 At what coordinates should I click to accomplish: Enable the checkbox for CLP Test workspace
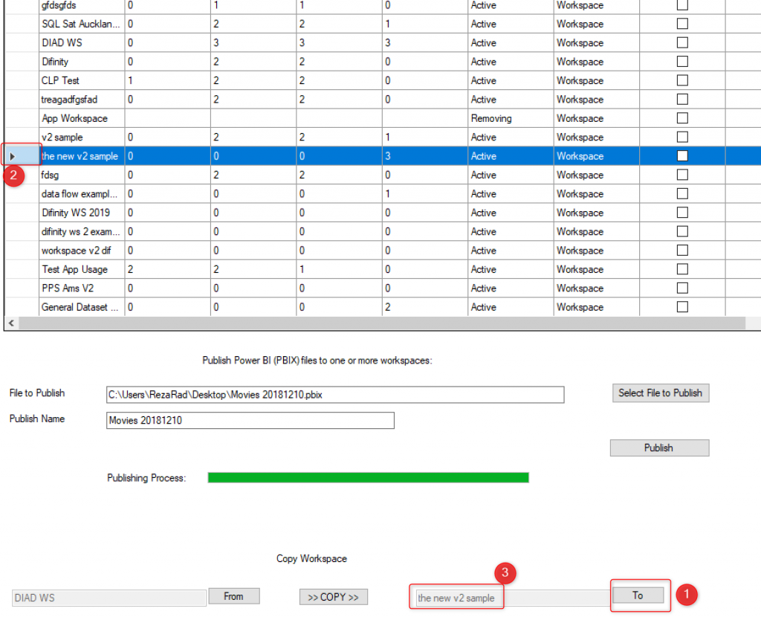681,80
